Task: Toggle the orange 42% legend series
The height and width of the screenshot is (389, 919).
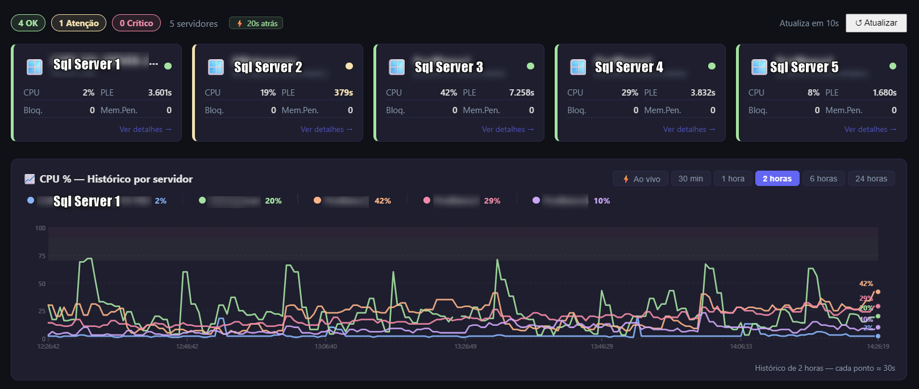Action: click(352, 201)
